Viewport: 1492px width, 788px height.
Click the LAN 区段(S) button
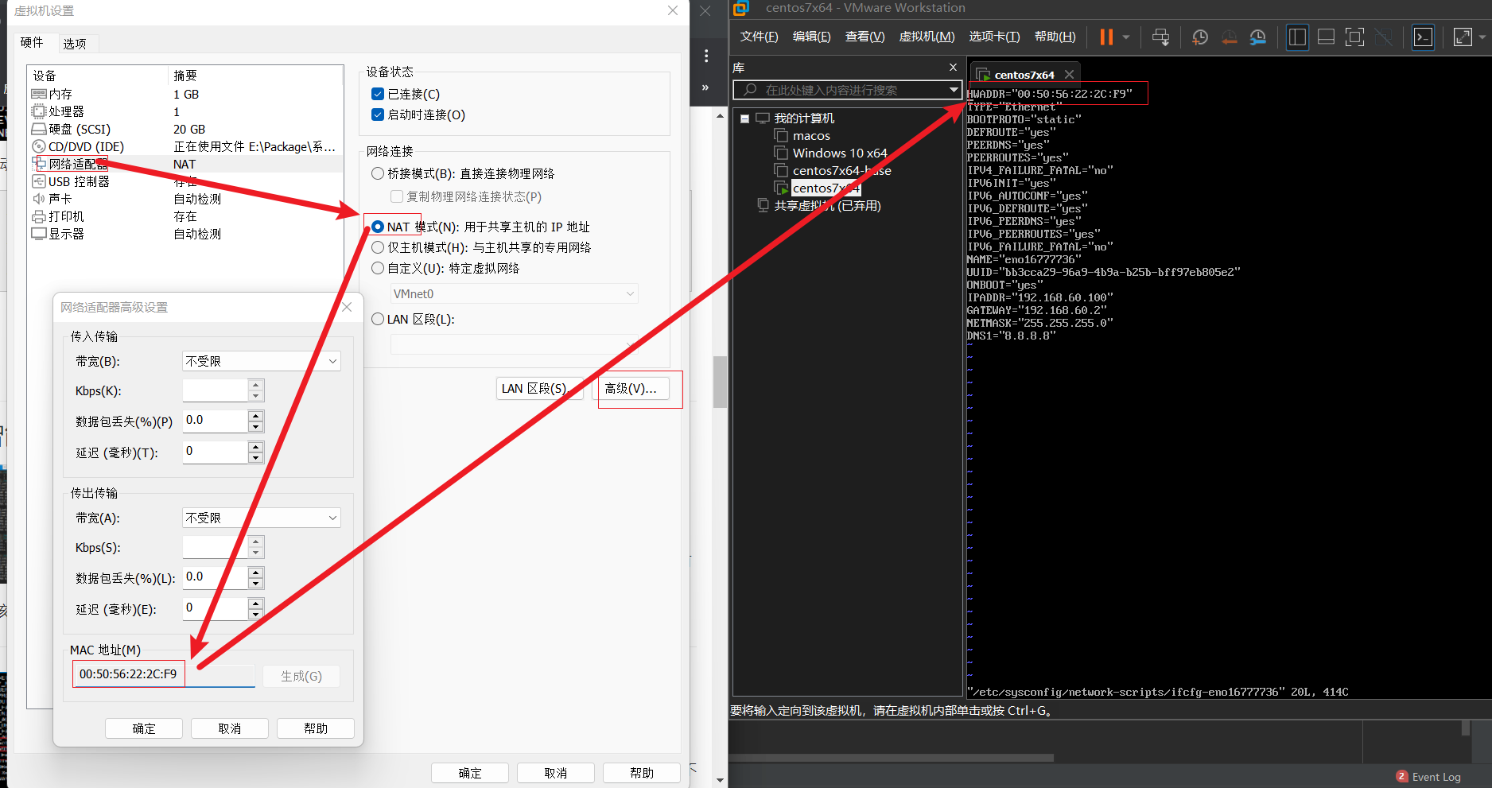pyautogui.click(x=540, y=388)
